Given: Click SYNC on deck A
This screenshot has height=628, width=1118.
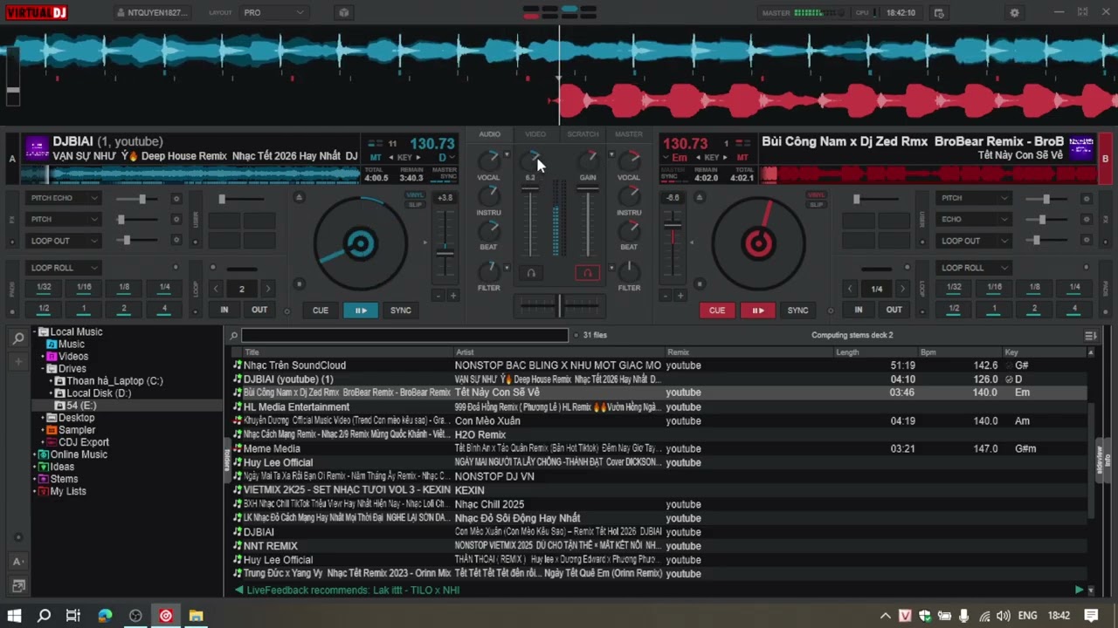Looking at the screenshot, I should tap(401, 311).
